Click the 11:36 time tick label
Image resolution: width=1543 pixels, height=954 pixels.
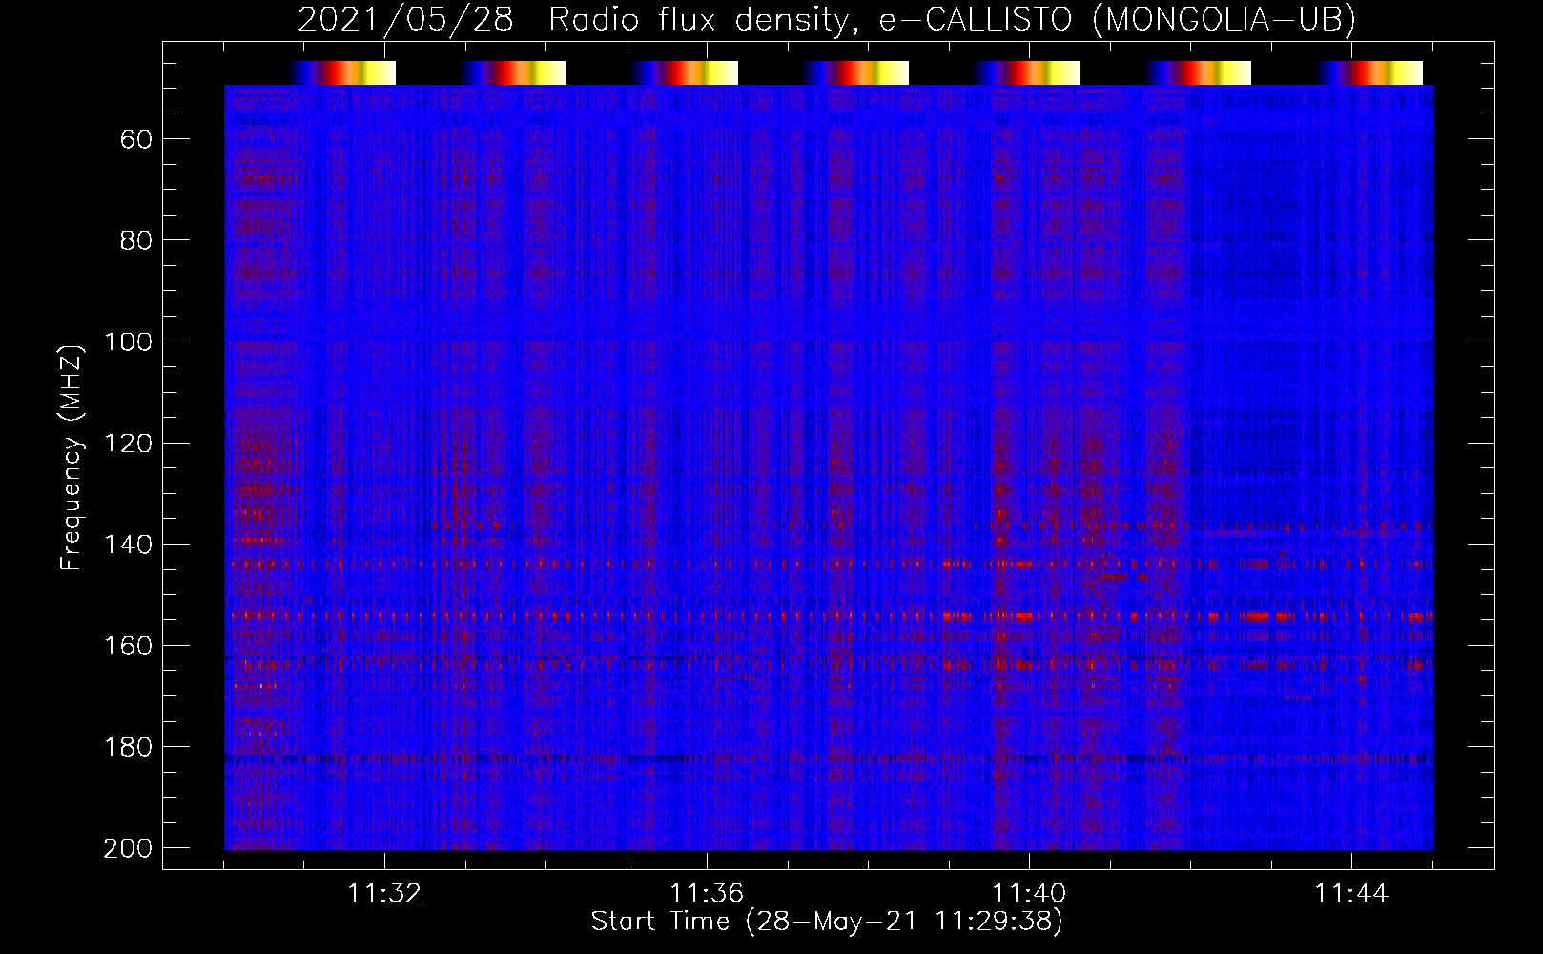point(707,894)
